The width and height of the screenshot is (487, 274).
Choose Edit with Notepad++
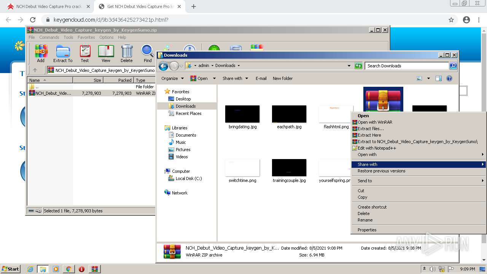pos(419,148)
